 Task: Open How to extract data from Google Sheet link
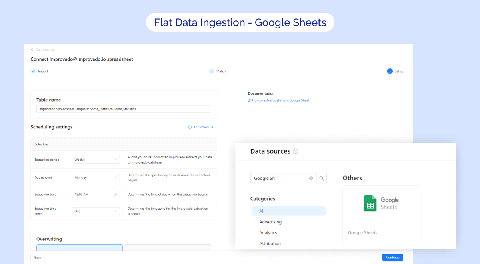(x=280, y=100)
